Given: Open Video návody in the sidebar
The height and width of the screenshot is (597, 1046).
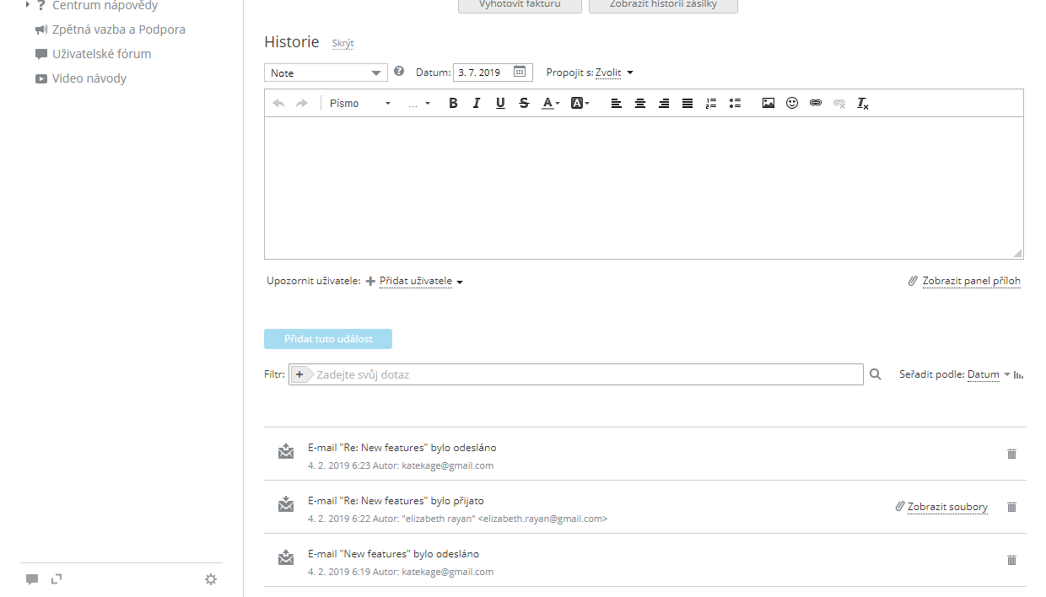Looking at the screenshot, I should (x=89, y=78).
